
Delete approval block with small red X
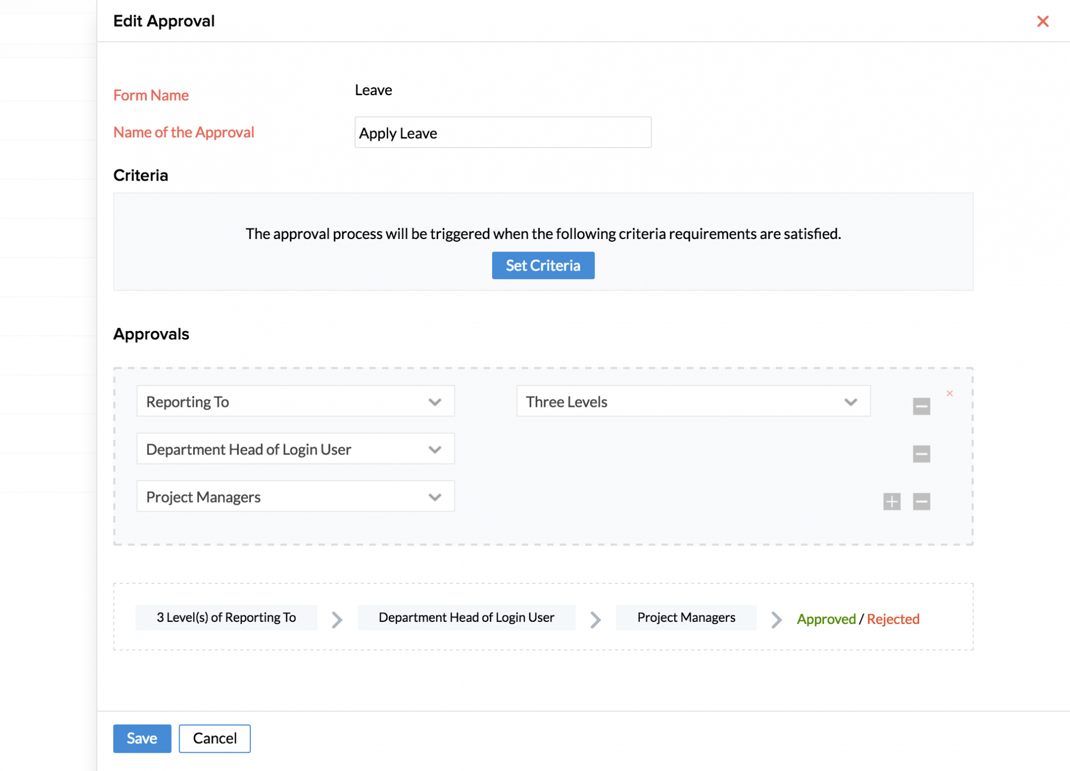click(x=949, y=394)
